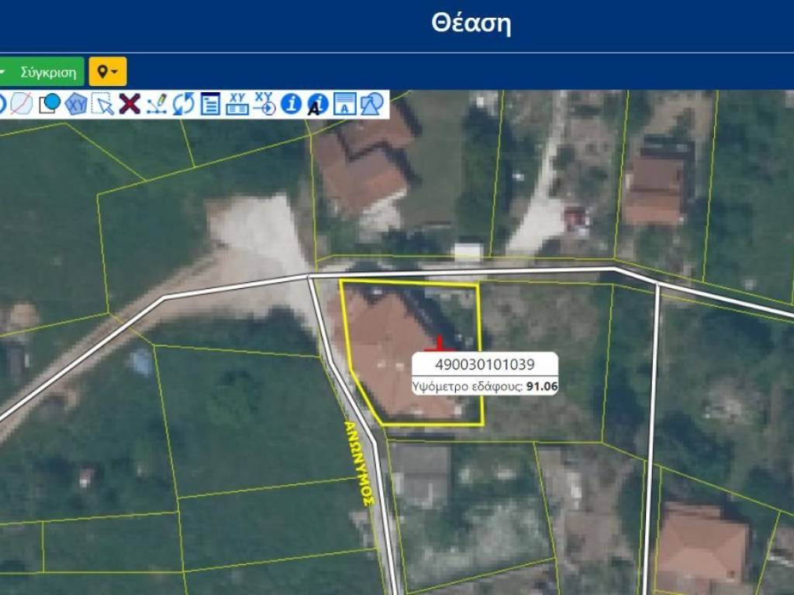Activate the dashed rectangle selection arrow tool
The image size is (794, 595).
pos(102,103)
